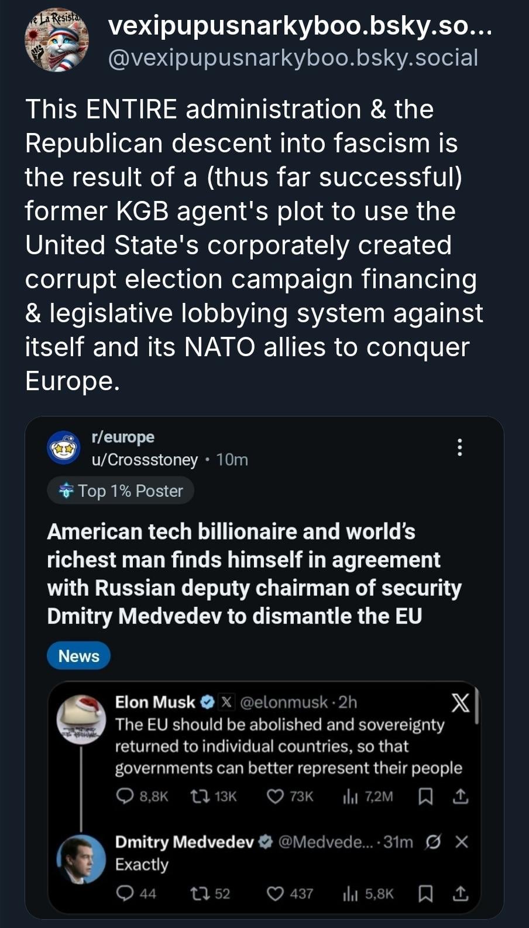Open the vexipupusnarkyboo profile avatar

tap(57, 40)
